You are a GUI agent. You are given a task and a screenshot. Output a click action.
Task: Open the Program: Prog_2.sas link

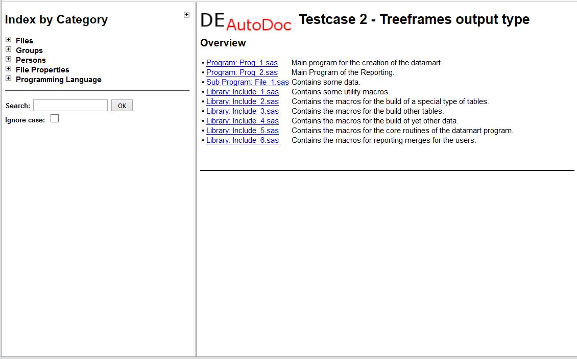(242, 72)
